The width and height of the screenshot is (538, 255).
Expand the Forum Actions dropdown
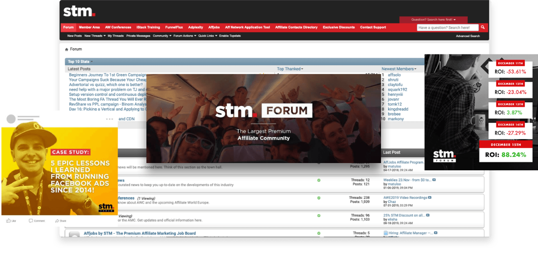[x=184, y=36]
